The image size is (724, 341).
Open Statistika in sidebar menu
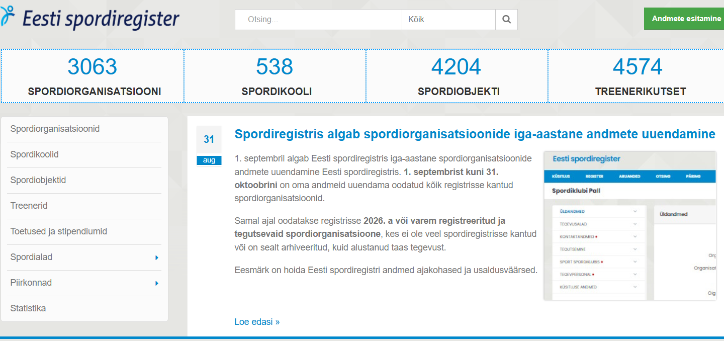coord(84,308)
